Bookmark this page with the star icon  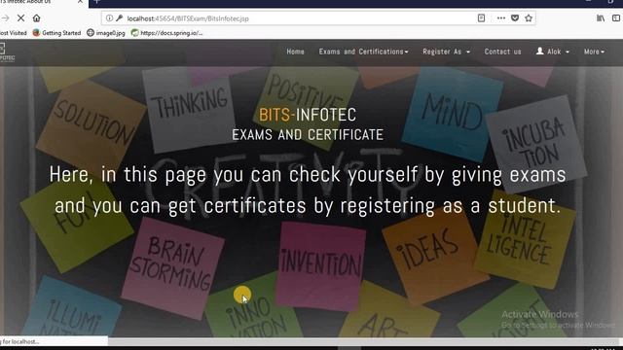pos(529,18)
